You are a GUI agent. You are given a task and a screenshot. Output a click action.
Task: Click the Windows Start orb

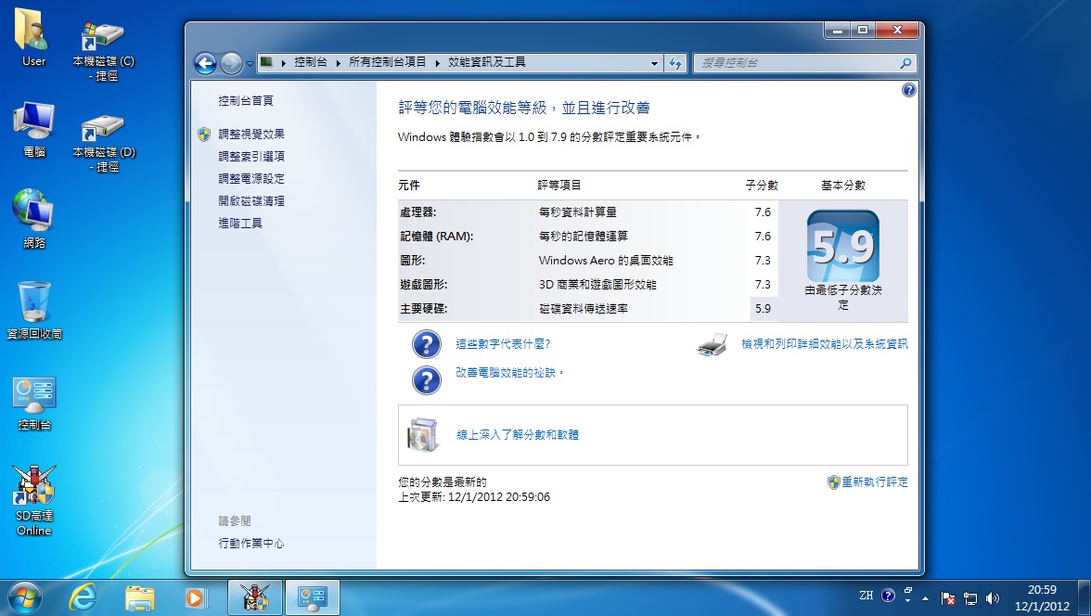[x=25, y=597]
